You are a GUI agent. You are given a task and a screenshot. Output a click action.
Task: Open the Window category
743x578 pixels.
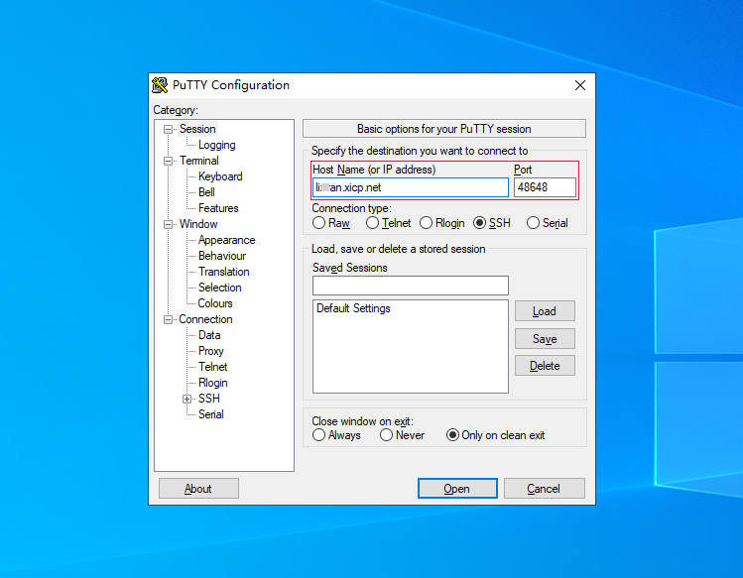coord(198,224)
